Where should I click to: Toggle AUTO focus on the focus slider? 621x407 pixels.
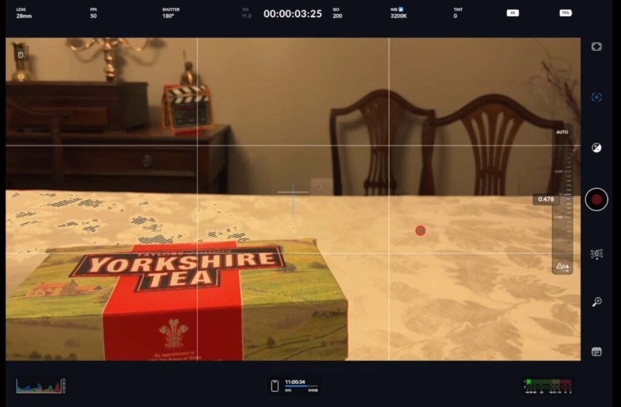(x=562, y=132)
